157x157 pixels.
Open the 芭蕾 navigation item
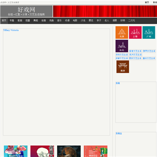[x=27, y=20]
